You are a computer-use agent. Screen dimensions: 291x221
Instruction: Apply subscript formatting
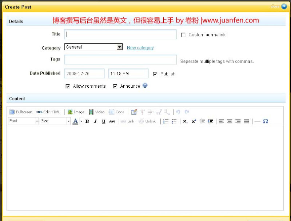click(x=185, y=121)
